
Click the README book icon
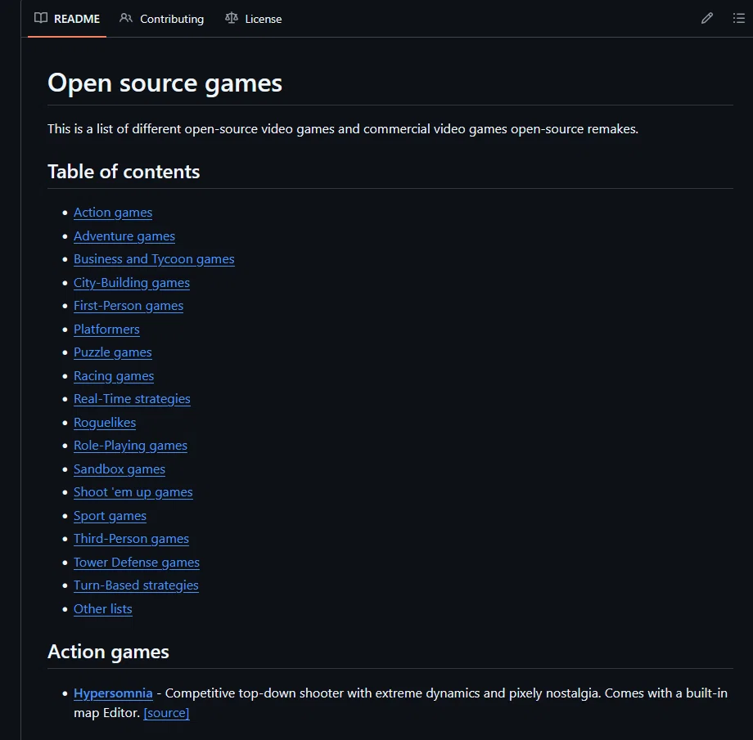41,18
